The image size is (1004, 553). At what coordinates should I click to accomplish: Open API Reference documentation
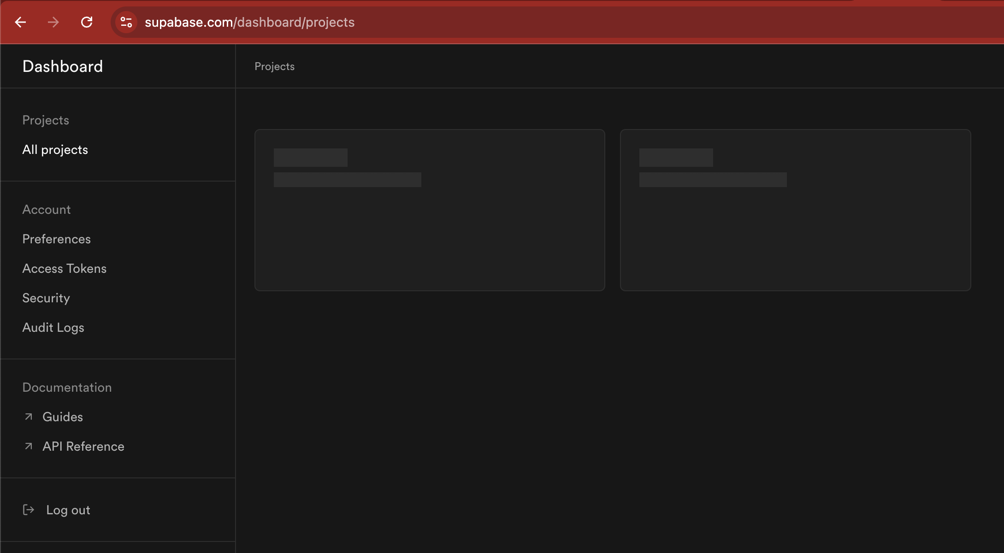[x=83, y=447]
